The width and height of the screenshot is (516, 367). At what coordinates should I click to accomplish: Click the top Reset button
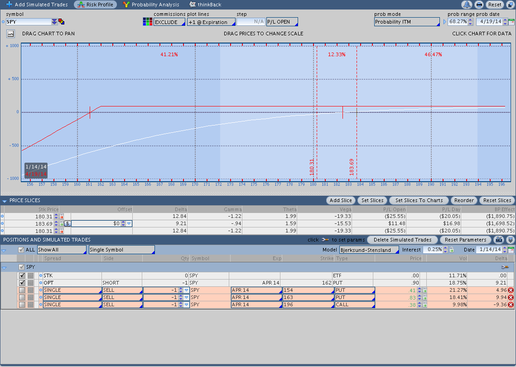(495, 5)
